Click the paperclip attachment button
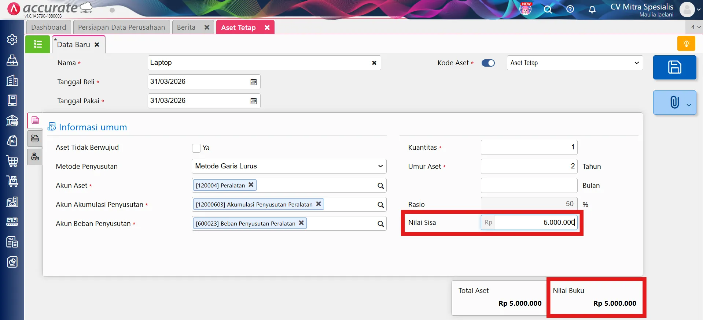The image size is (703, 320). (674, 103)
